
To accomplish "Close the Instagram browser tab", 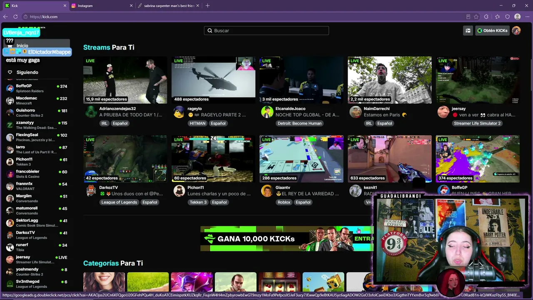I will pos(132,6).
